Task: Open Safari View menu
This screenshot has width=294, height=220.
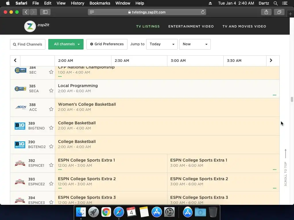Action: click(61, 3)
